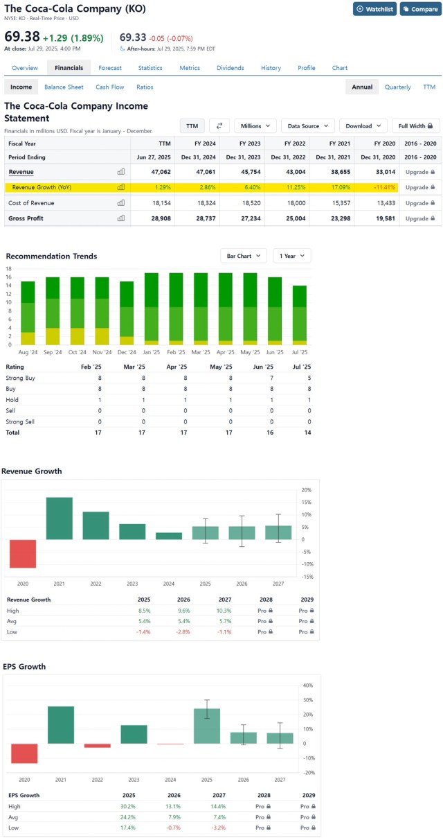Click the 2021 green bar in Revenue Growth chart

[x=60, y=518]
